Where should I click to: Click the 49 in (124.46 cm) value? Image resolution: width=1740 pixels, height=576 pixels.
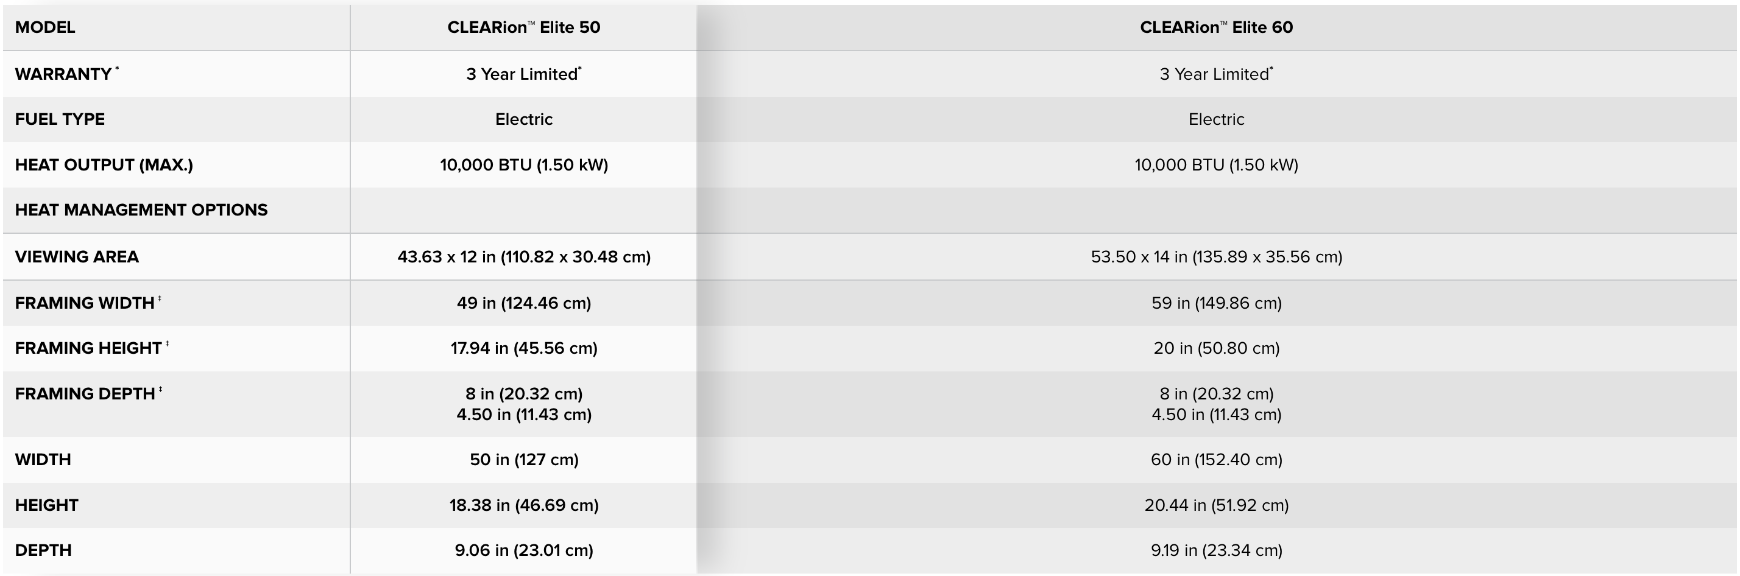tap(523, 303)
